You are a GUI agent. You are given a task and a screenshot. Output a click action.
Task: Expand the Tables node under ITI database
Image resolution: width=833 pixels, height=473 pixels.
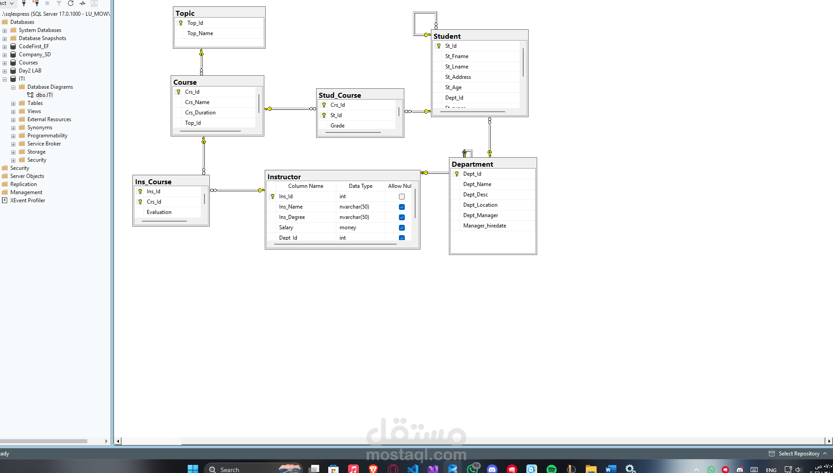[13, 103]
